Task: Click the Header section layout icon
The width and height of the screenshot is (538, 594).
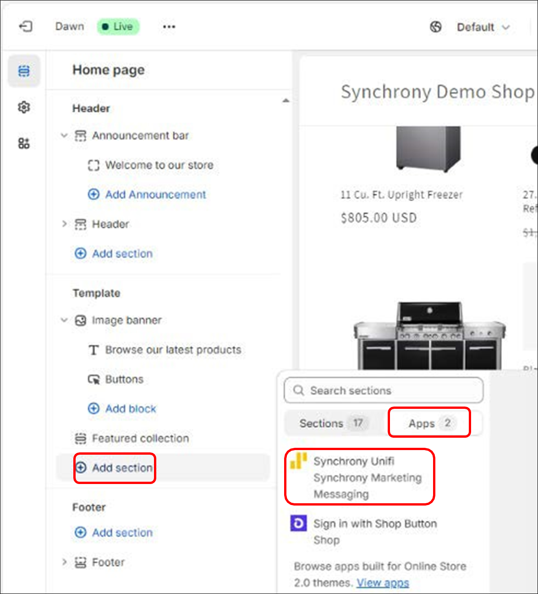Action: (81, 224)
